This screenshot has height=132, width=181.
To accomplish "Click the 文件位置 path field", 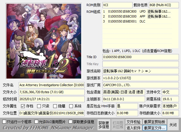I will coord(52,113).
